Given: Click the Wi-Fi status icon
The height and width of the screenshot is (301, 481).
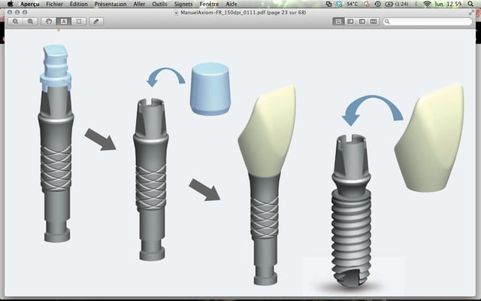Looking at the screenshot, I should point(427,4).
